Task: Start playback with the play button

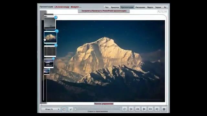Action: click(x=144, y=109)
